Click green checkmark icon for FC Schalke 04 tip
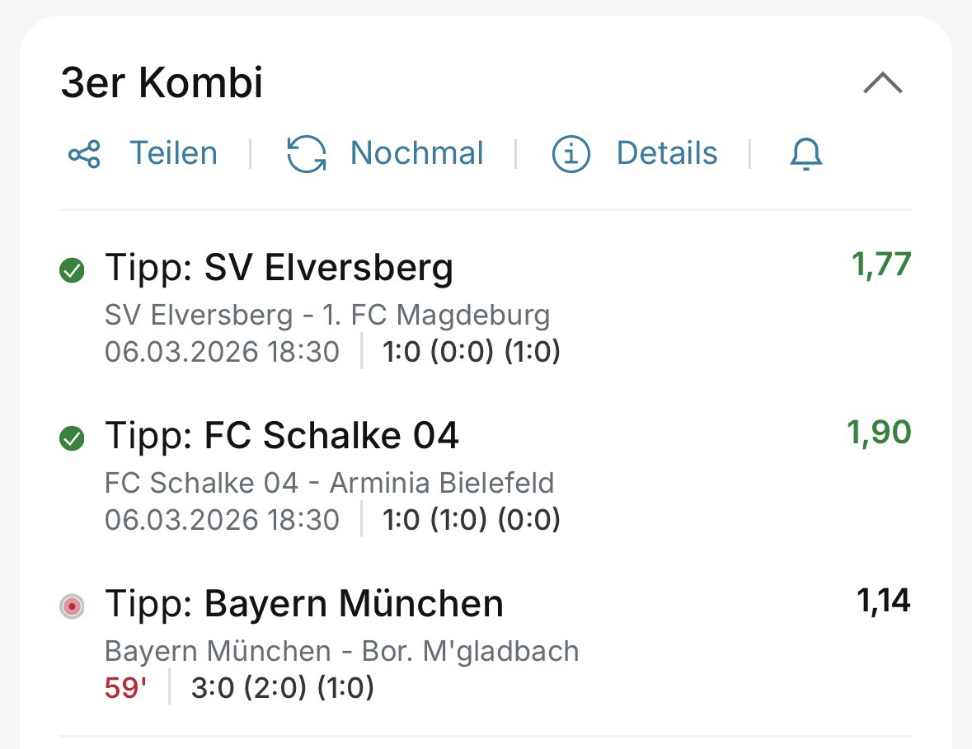972x749 pixels. (x=73, y=439)
